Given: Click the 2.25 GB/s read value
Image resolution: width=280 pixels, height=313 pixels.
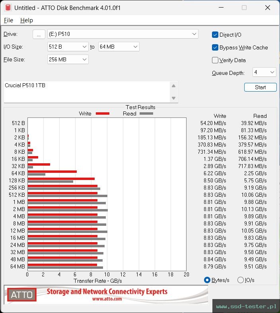Looking at the screenshot, I should pyautogui.click(x=255, y=173).
